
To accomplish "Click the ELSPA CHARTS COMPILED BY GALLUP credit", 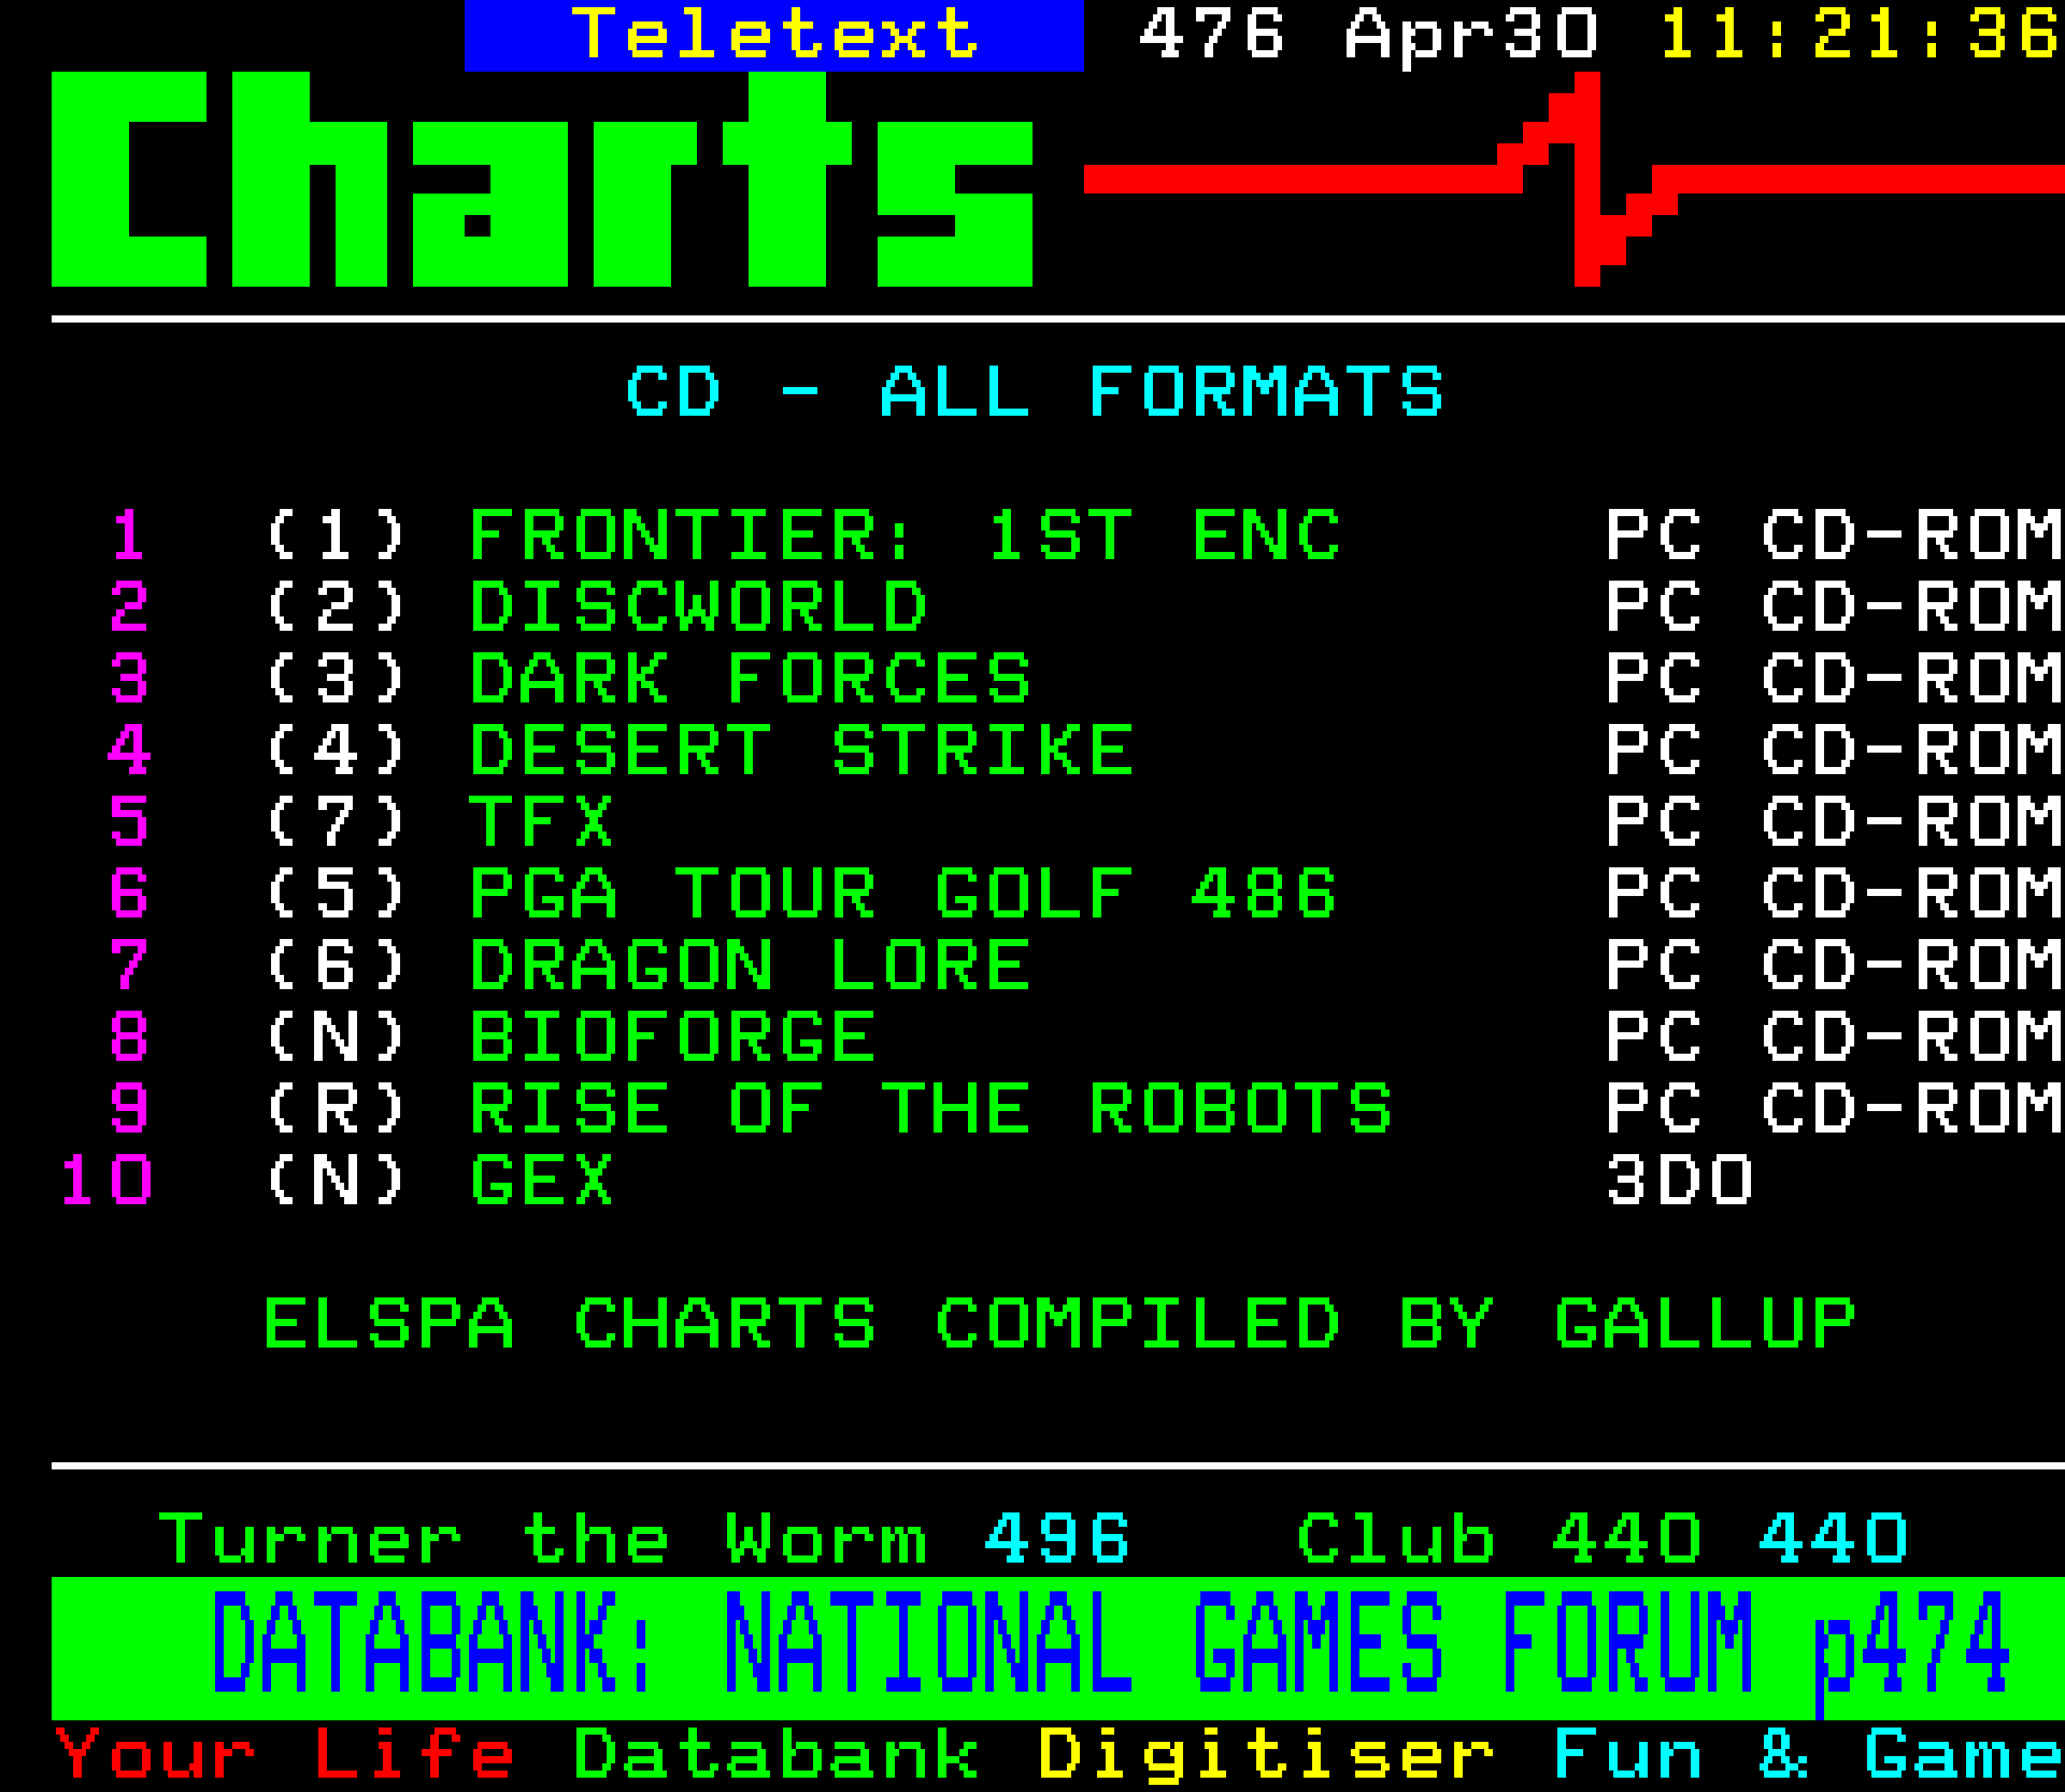I will [x=1060, y=1324].
